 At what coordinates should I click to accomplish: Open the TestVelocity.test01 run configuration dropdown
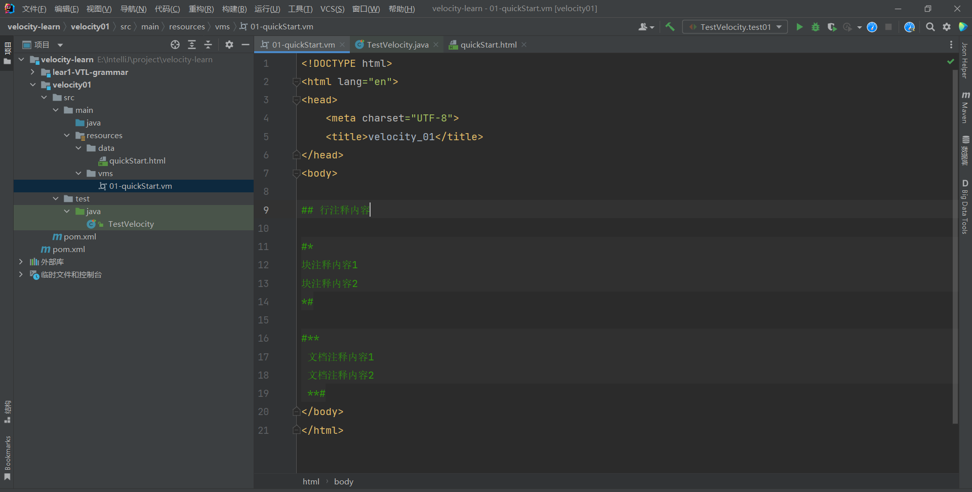735,27
